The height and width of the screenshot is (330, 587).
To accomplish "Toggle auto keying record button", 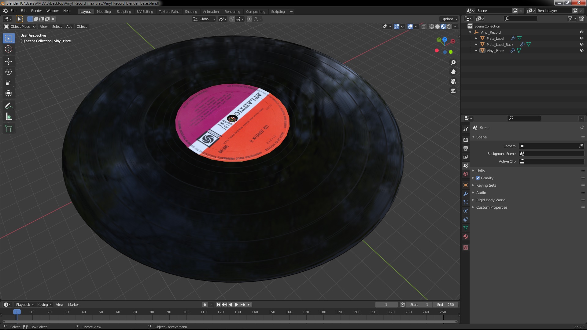I will click(205, 305).
